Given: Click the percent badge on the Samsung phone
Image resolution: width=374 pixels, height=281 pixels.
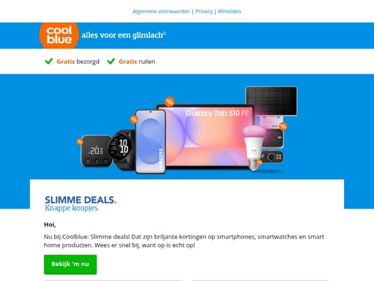Looking at the screenshot, I should tap(134, 119).
